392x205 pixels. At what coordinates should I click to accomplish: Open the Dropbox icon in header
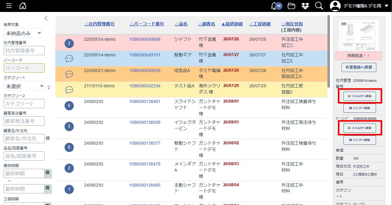pyautogui.click(x=305, y=6)
